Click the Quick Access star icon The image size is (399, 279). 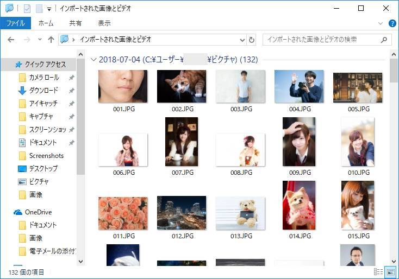[18, 65]
